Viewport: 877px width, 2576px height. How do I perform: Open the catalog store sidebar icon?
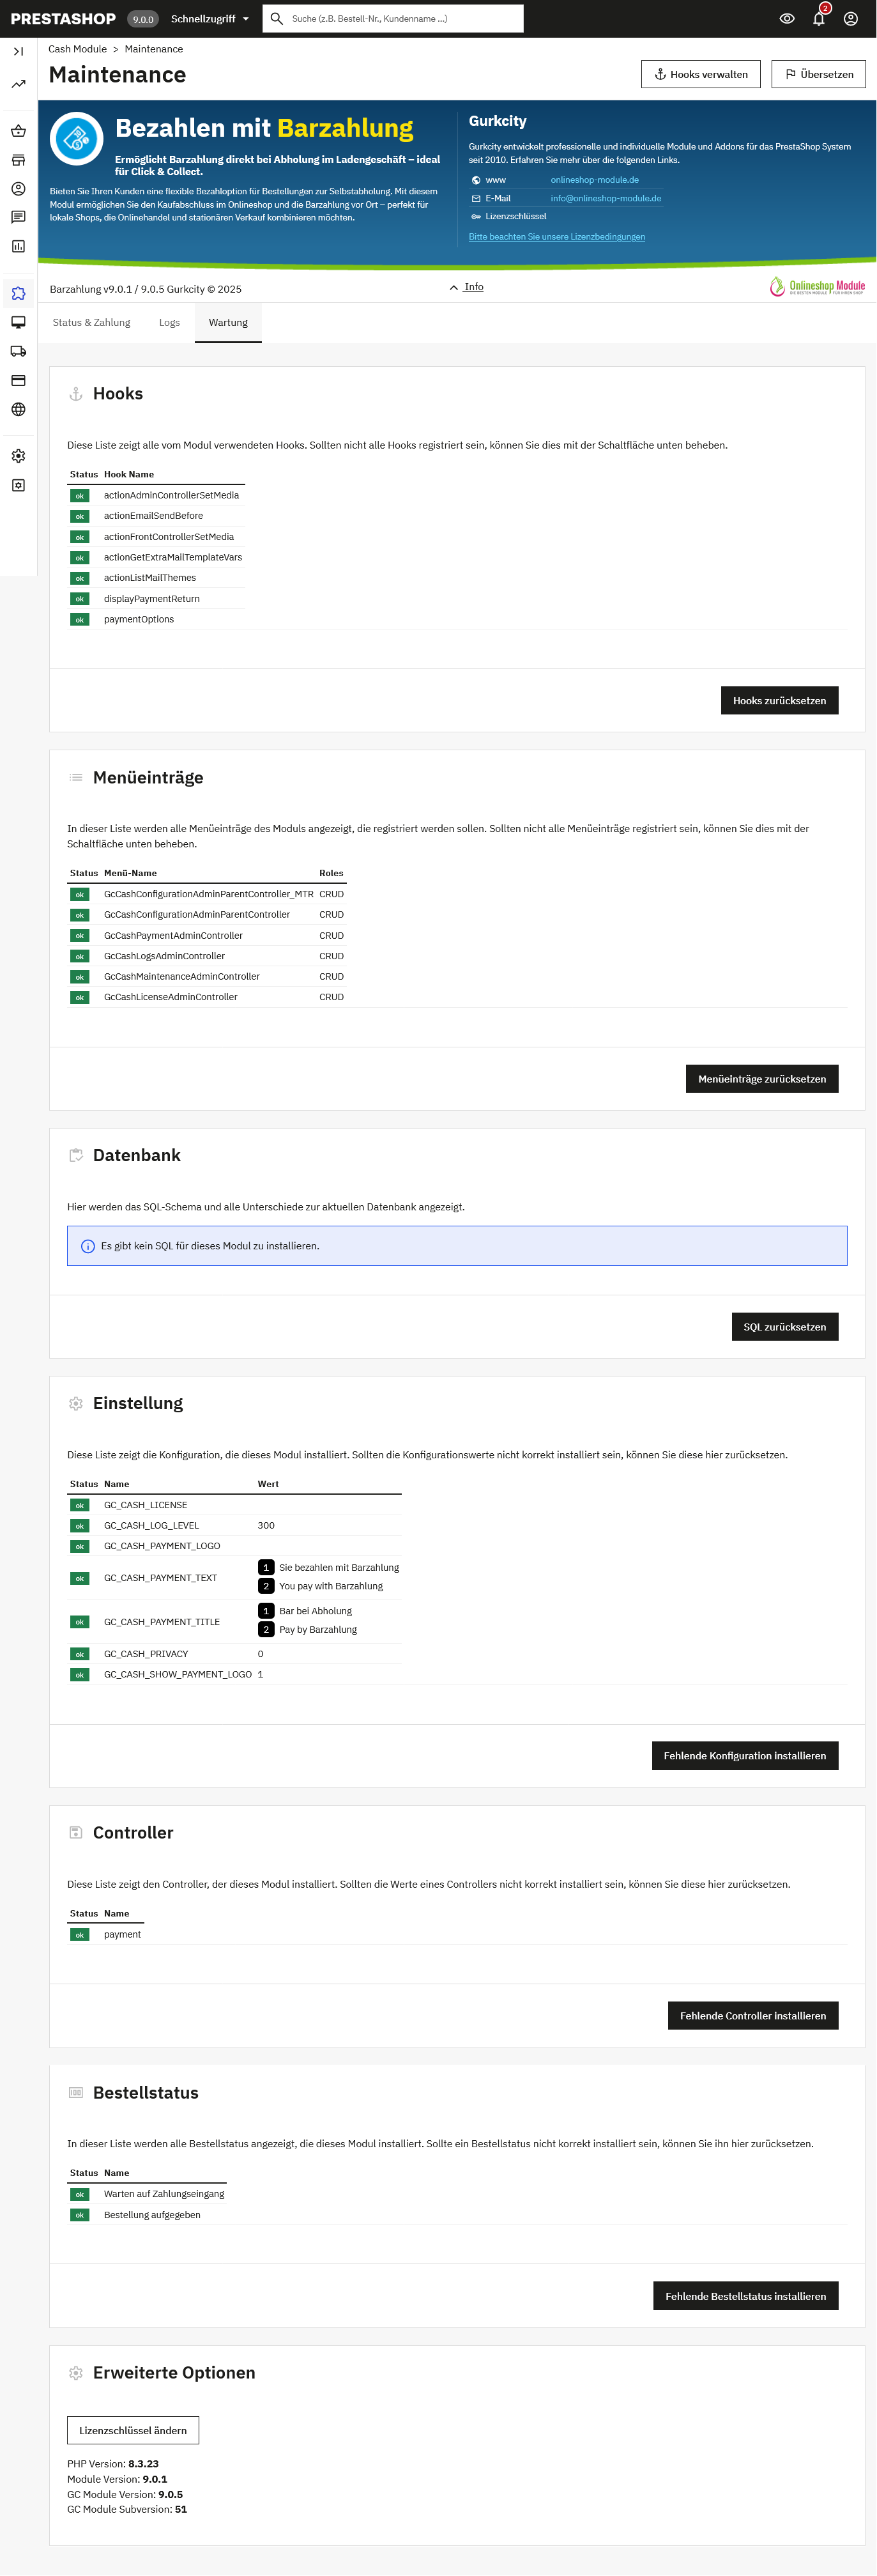(x=18, y=160)
